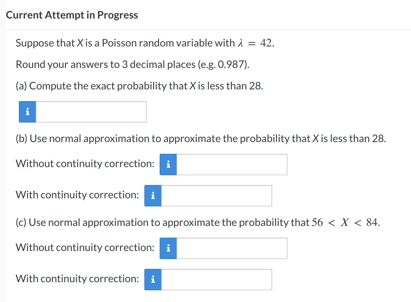Screen dimensions: 411x302
Task: Click part (c) with continuity correction input field
Action: 216,279
